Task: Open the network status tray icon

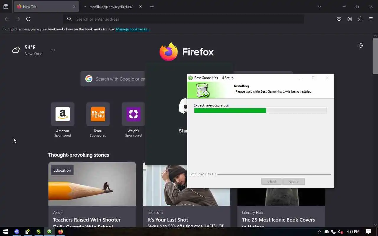Action: [334, 232]
